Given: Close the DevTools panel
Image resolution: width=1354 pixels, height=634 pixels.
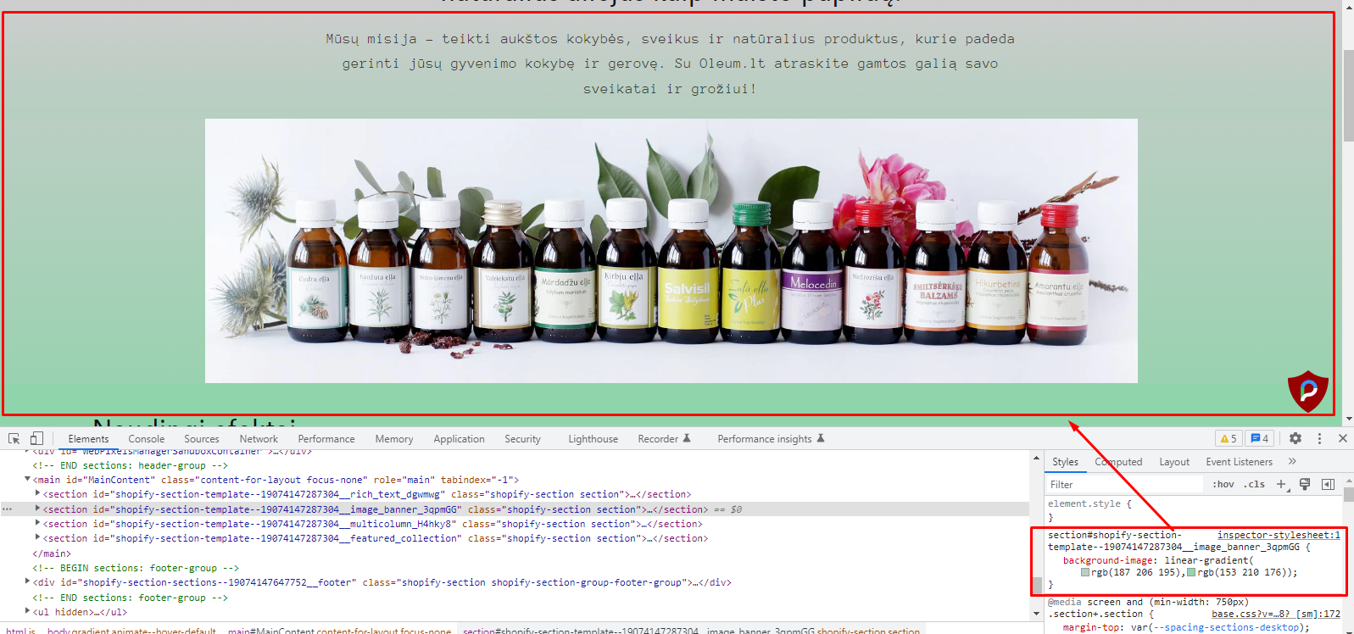Looking at the screenshot, I should (x=1343, y=438).
